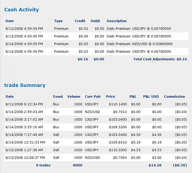Viewport: 192px width, 173px height.
Task: Click the P&L USD column header
Action: 151,96
